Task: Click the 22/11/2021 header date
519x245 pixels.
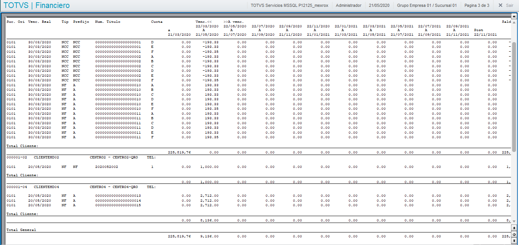Action: (485, 35)
